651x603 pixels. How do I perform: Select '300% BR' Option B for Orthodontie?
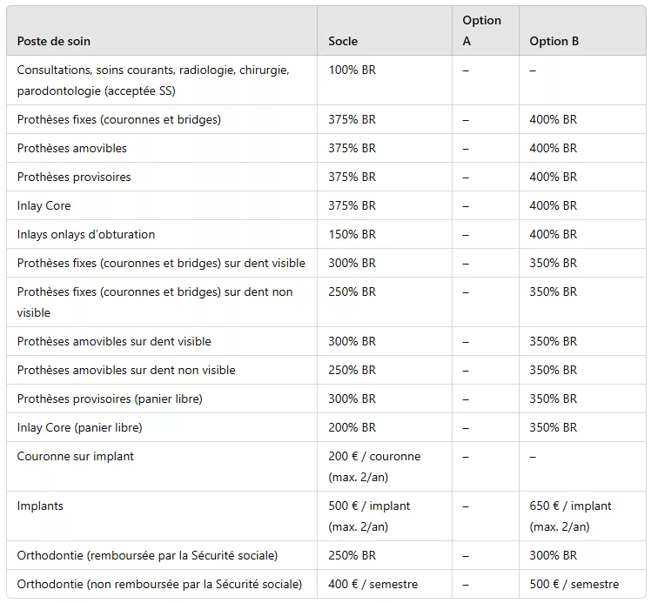pos(553,556)
